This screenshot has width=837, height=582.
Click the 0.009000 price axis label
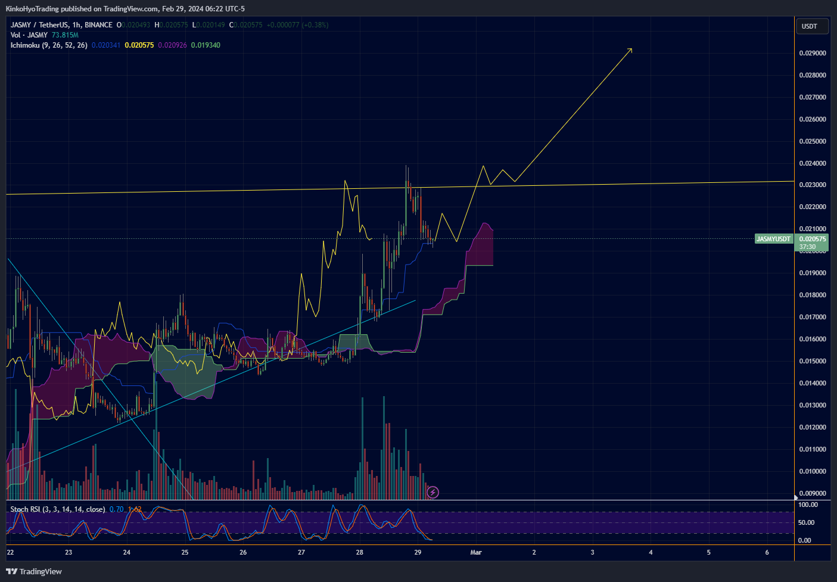813,493
